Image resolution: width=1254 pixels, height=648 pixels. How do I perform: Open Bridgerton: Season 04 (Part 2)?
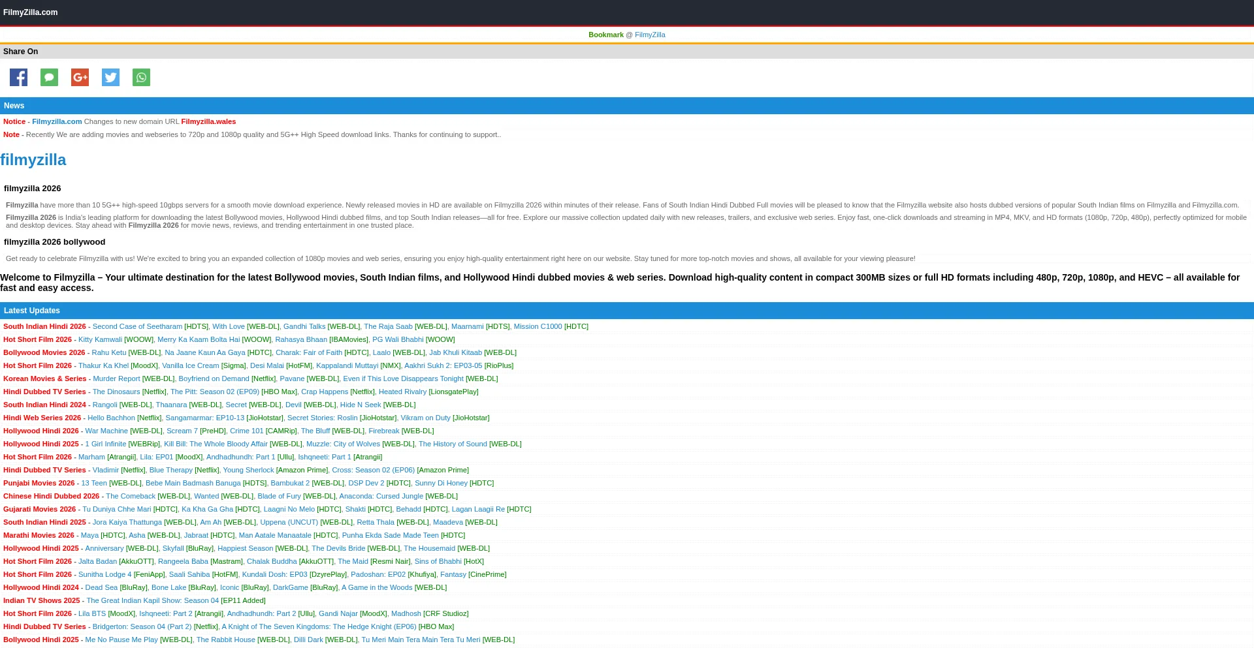(142, 626)
